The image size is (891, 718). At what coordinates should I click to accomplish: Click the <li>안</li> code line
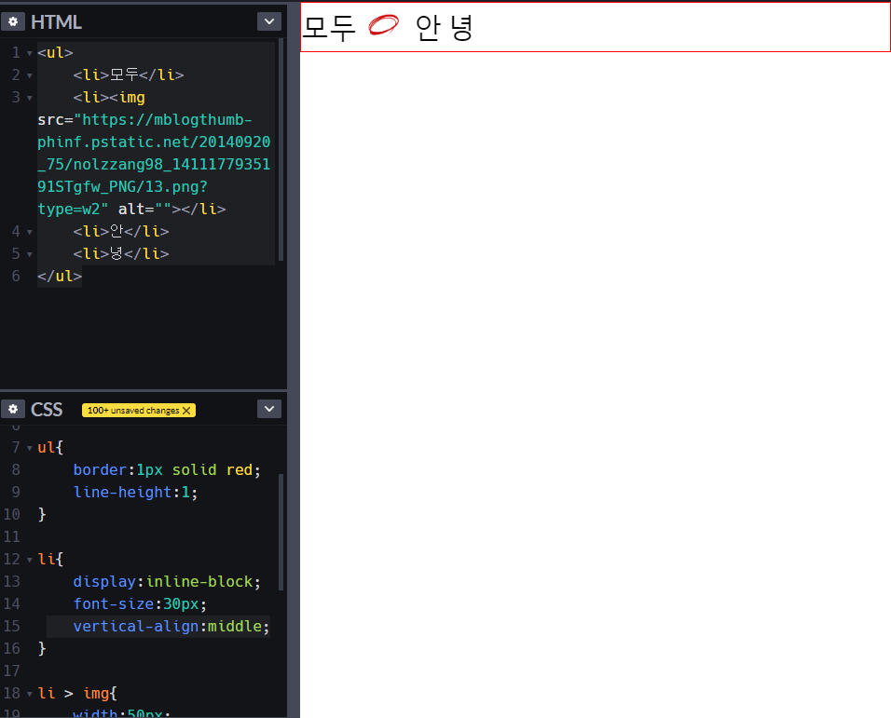[121, 232]
